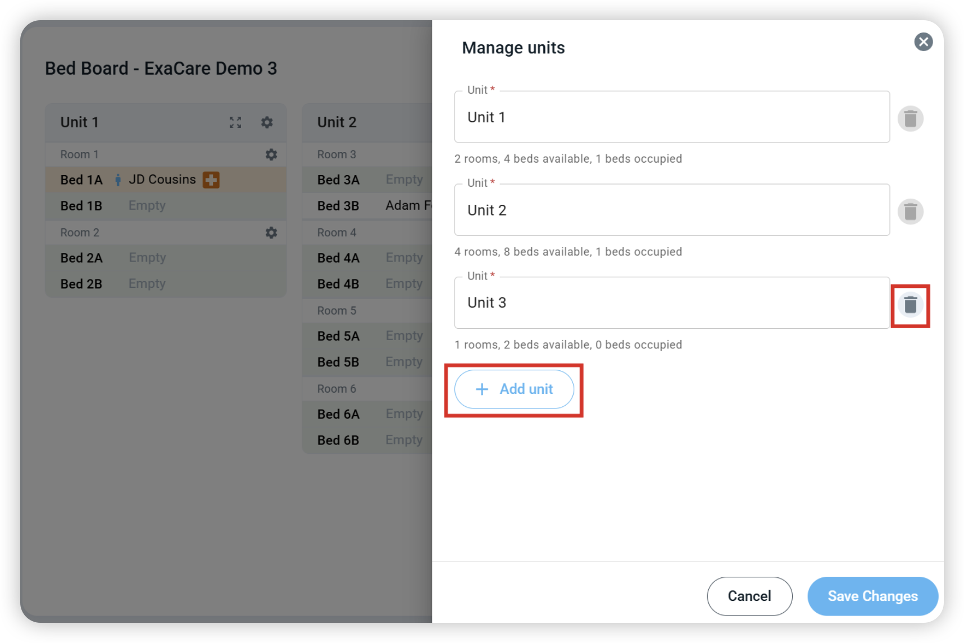Image resolution: width=964 pixels, height=643 pixels.
Task: Select Bed 3B row with Adam
Action: pyautogui.click(x=367, y=206)
